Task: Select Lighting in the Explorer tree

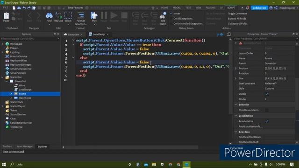Action: (x=14, y=52)
